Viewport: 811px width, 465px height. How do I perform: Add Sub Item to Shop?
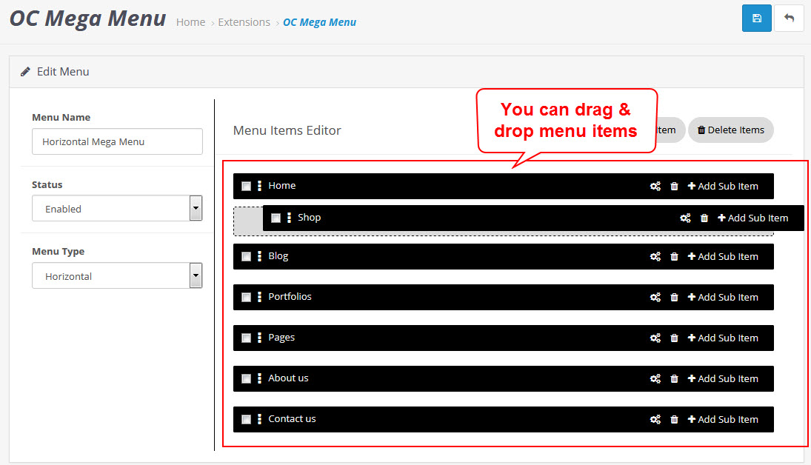coord(752,218)
